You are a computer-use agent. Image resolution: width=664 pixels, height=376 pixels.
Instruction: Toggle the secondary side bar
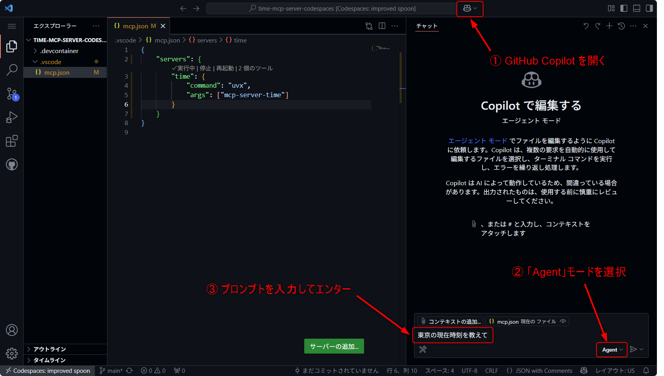pos(649,8)
